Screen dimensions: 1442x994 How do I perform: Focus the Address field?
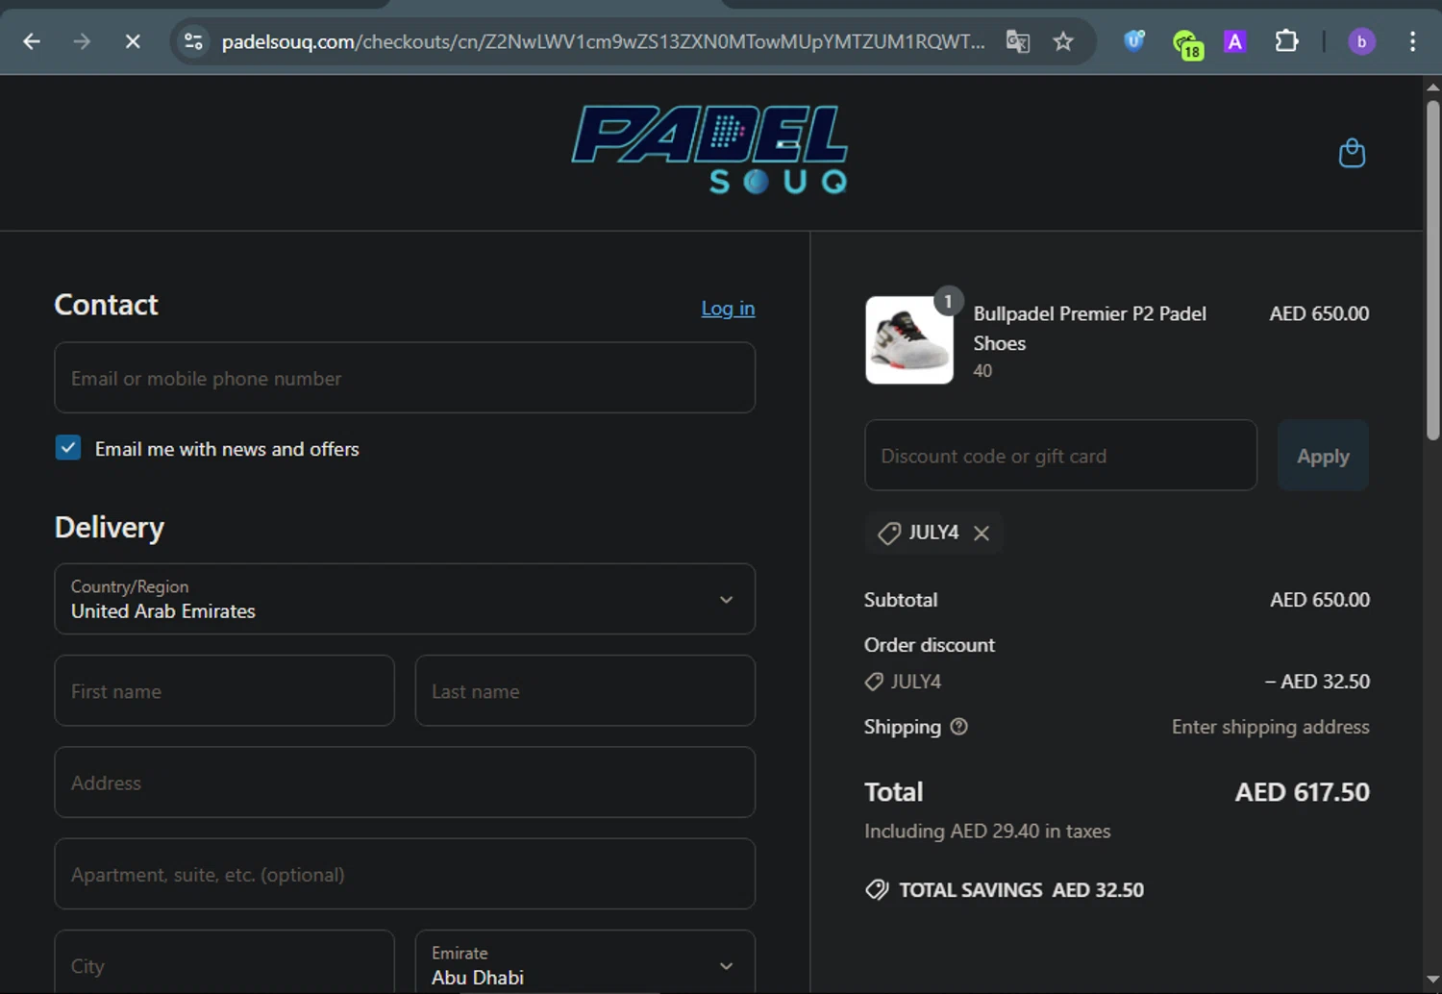tap(405, 783)
